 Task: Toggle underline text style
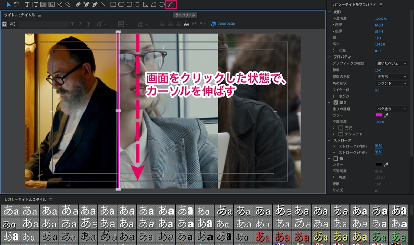tap(89, 24)
